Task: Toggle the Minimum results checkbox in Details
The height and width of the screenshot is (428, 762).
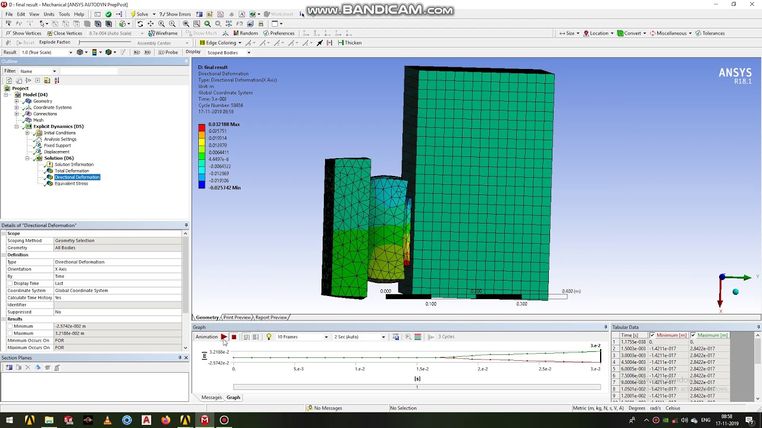Action: 10,326
